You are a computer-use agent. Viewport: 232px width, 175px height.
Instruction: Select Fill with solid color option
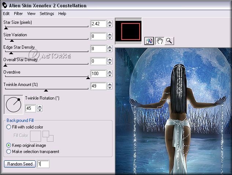(25, 127)
